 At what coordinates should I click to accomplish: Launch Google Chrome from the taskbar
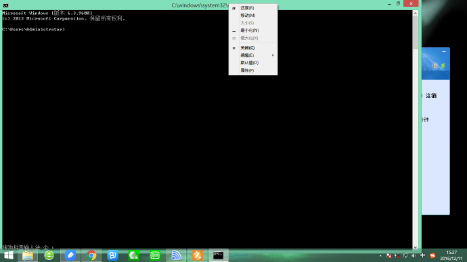click(x=91, y=255)
